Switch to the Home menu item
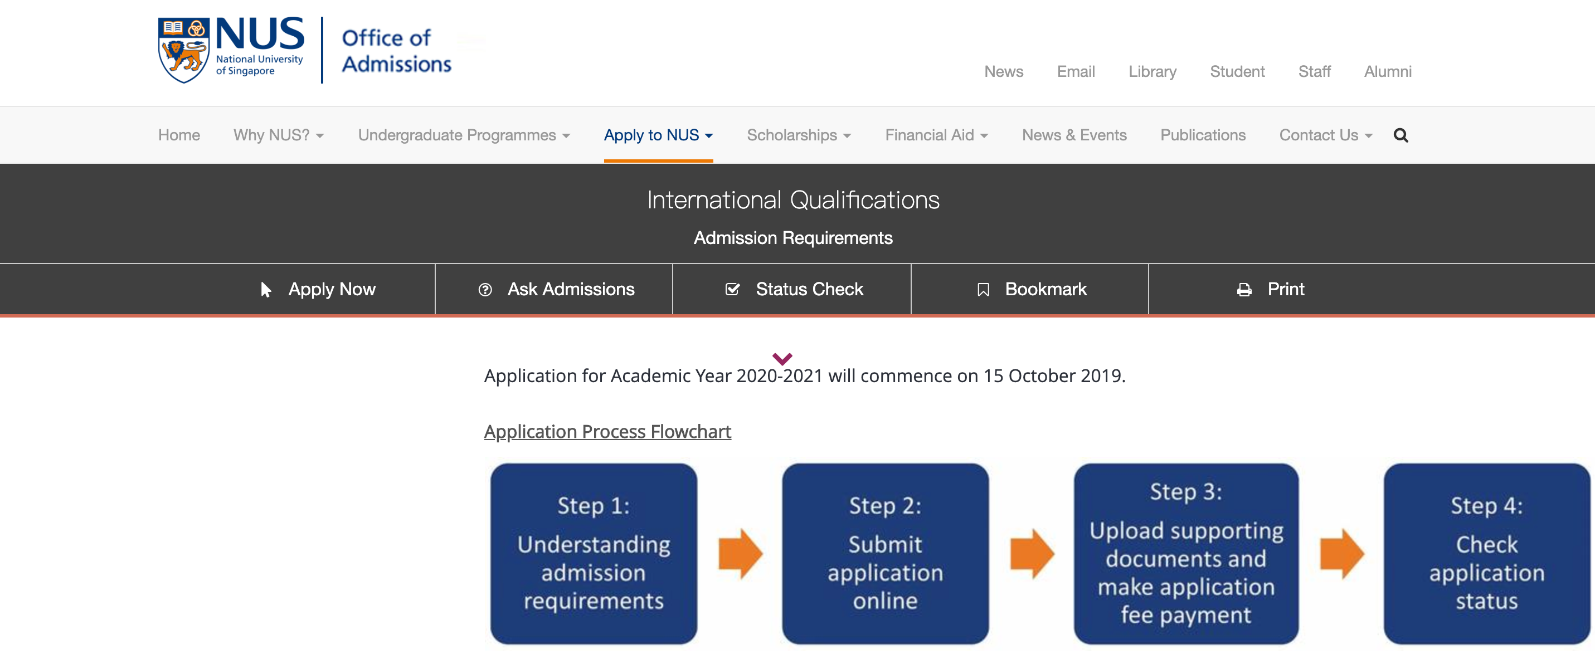 tap(178, 135)
